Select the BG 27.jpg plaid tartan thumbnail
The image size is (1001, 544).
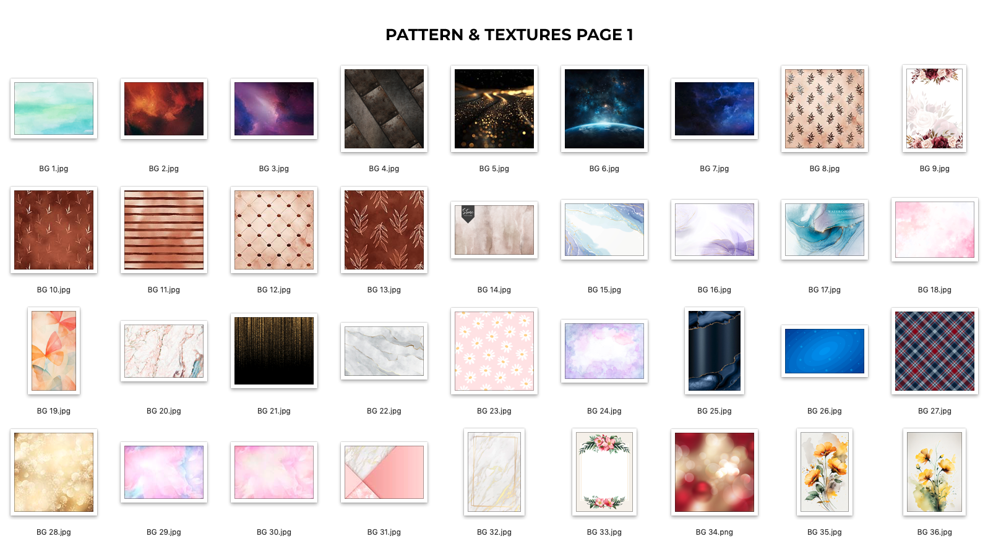pos(935,351)
